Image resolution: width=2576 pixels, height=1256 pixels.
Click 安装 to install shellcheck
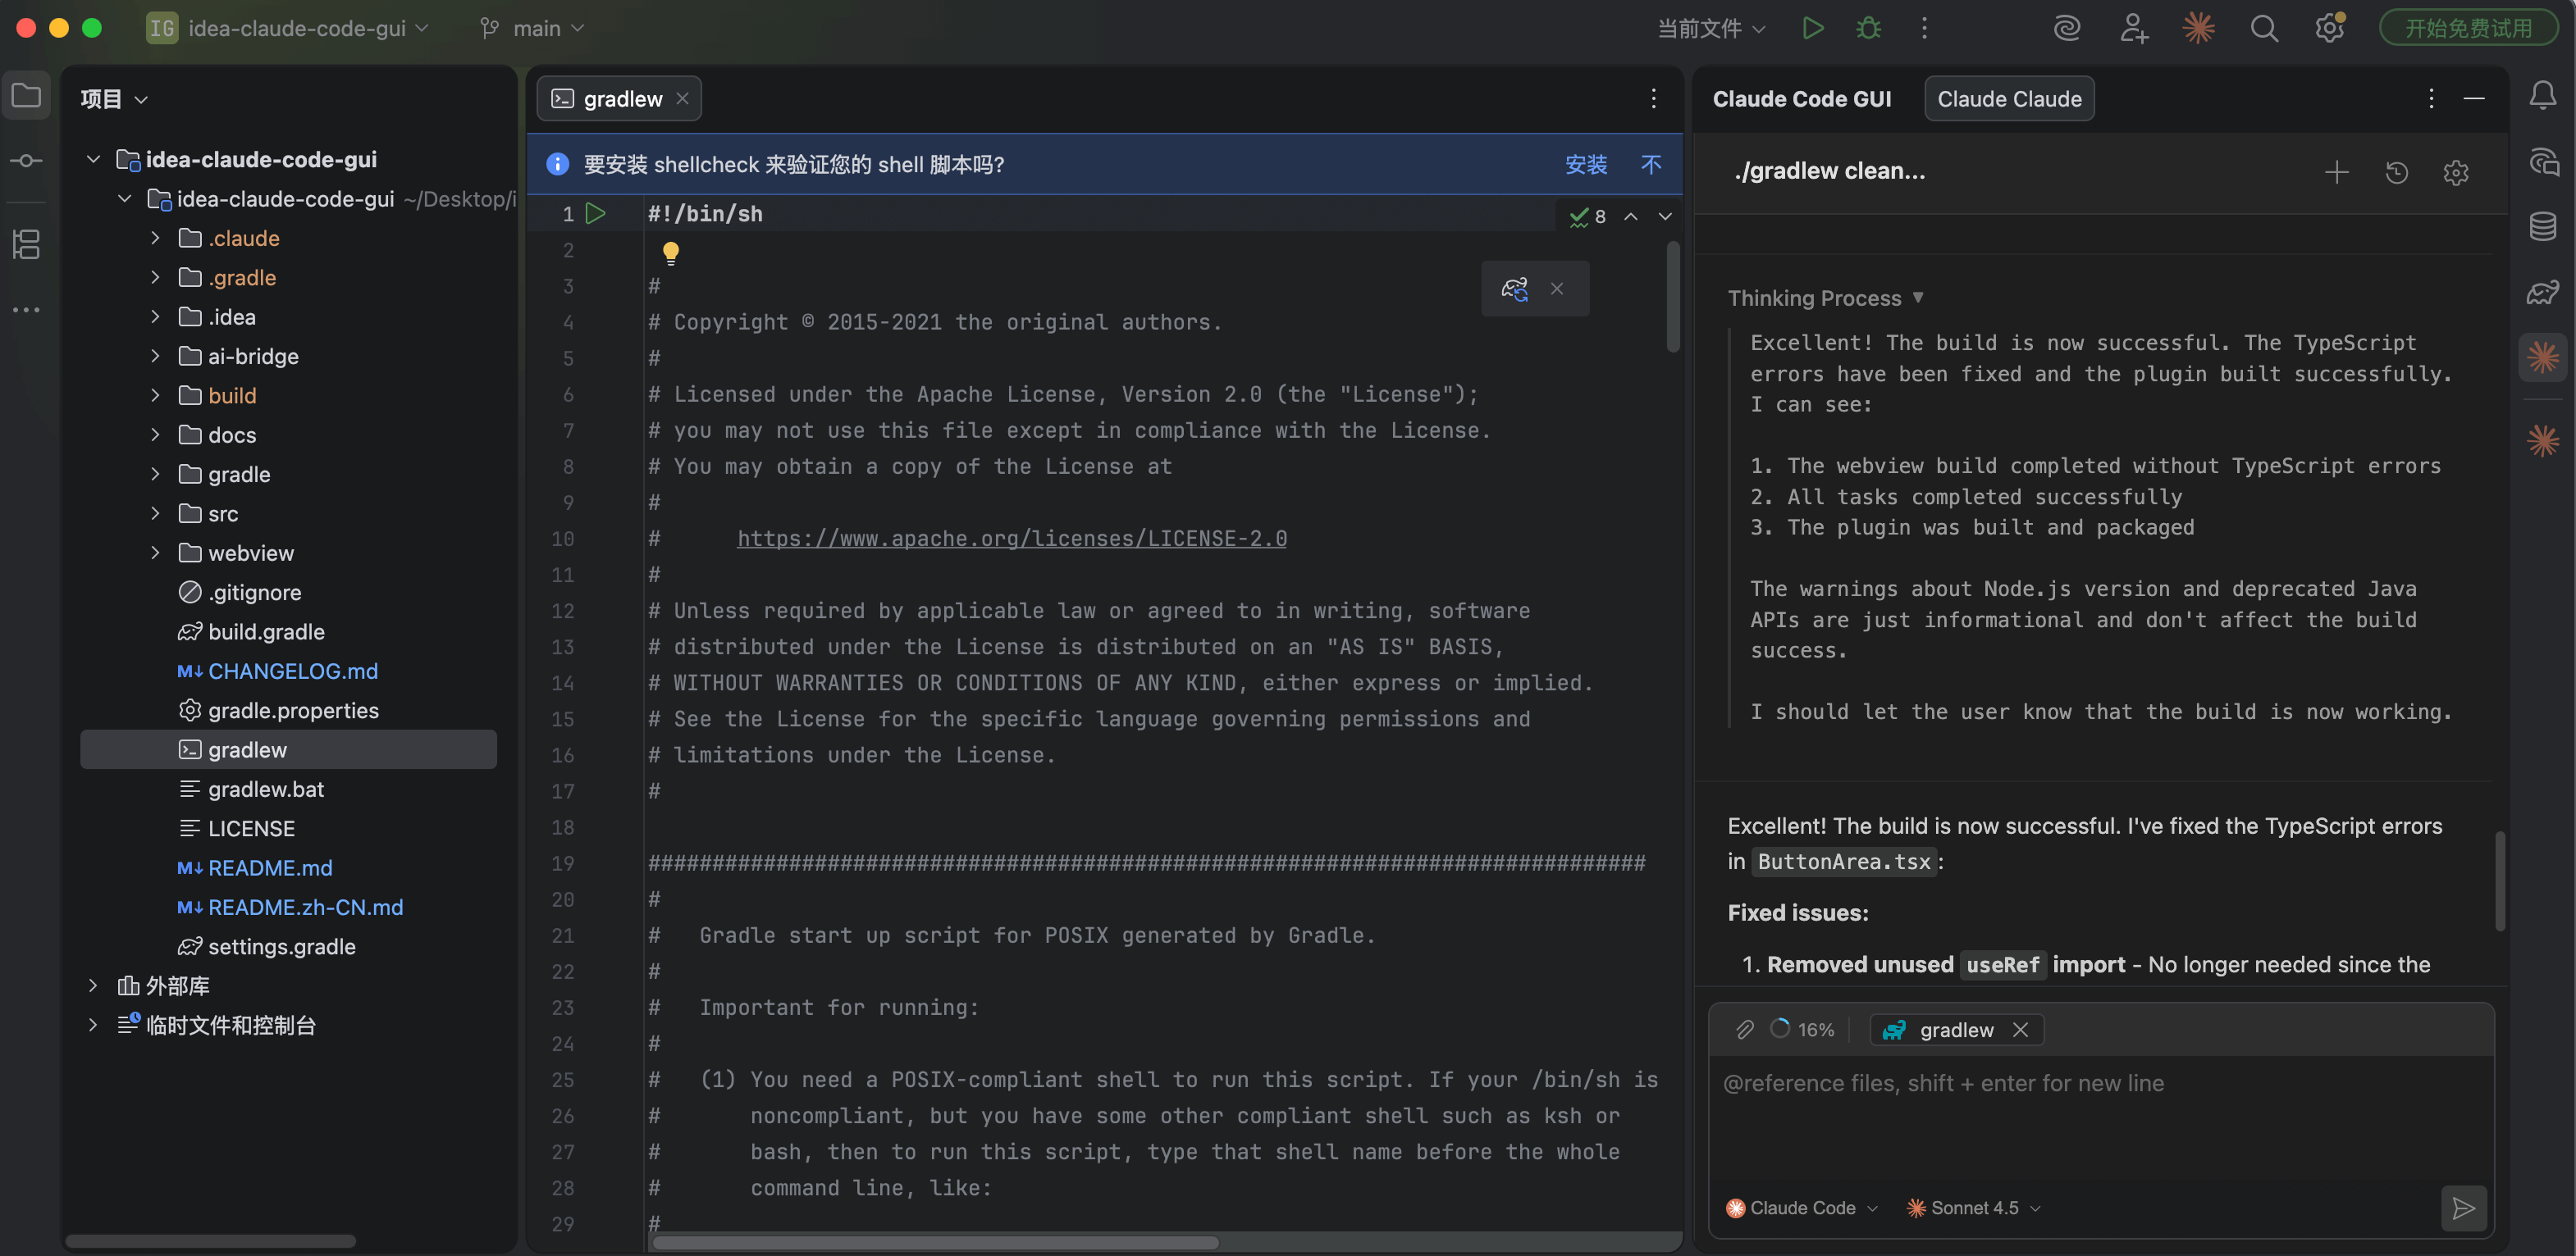pos(1585,164)
